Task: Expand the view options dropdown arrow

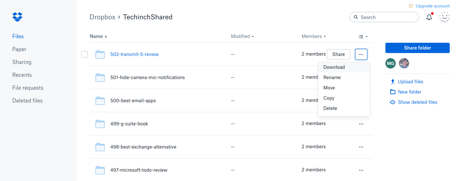Action: coord(367,37)
